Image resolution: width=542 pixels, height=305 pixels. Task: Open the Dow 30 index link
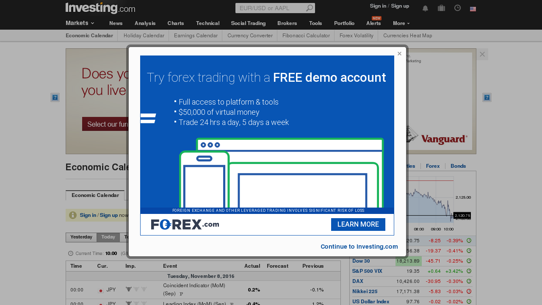361,261
